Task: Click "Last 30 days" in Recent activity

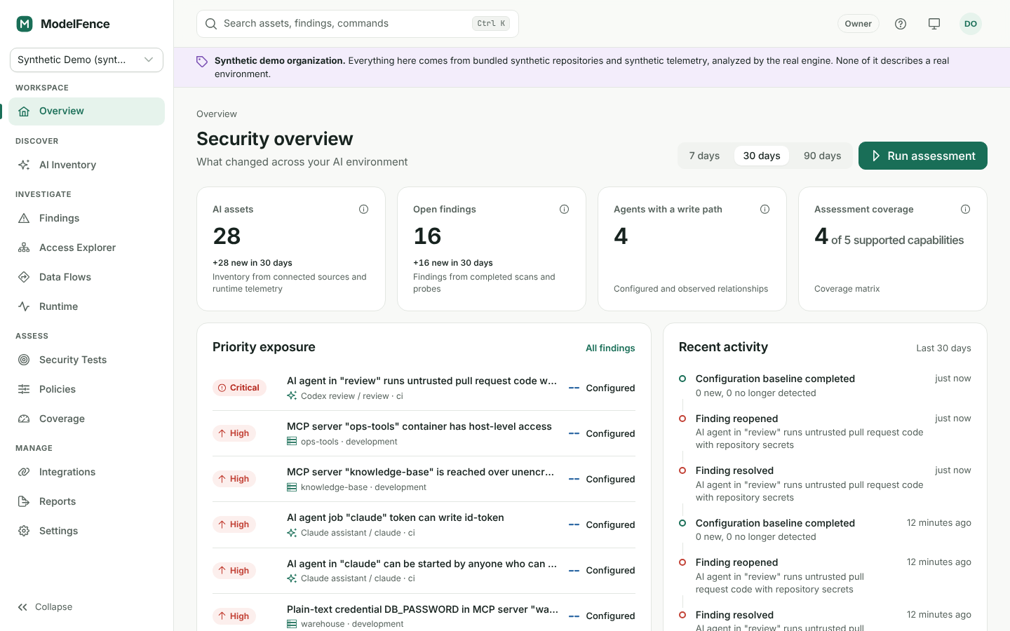Action: point(943,348)
